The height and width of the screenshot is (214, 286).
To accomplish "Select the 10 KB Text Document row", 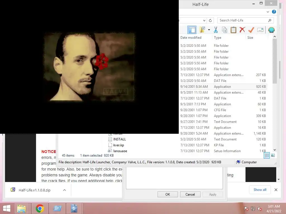I will (x=223, y=121).
